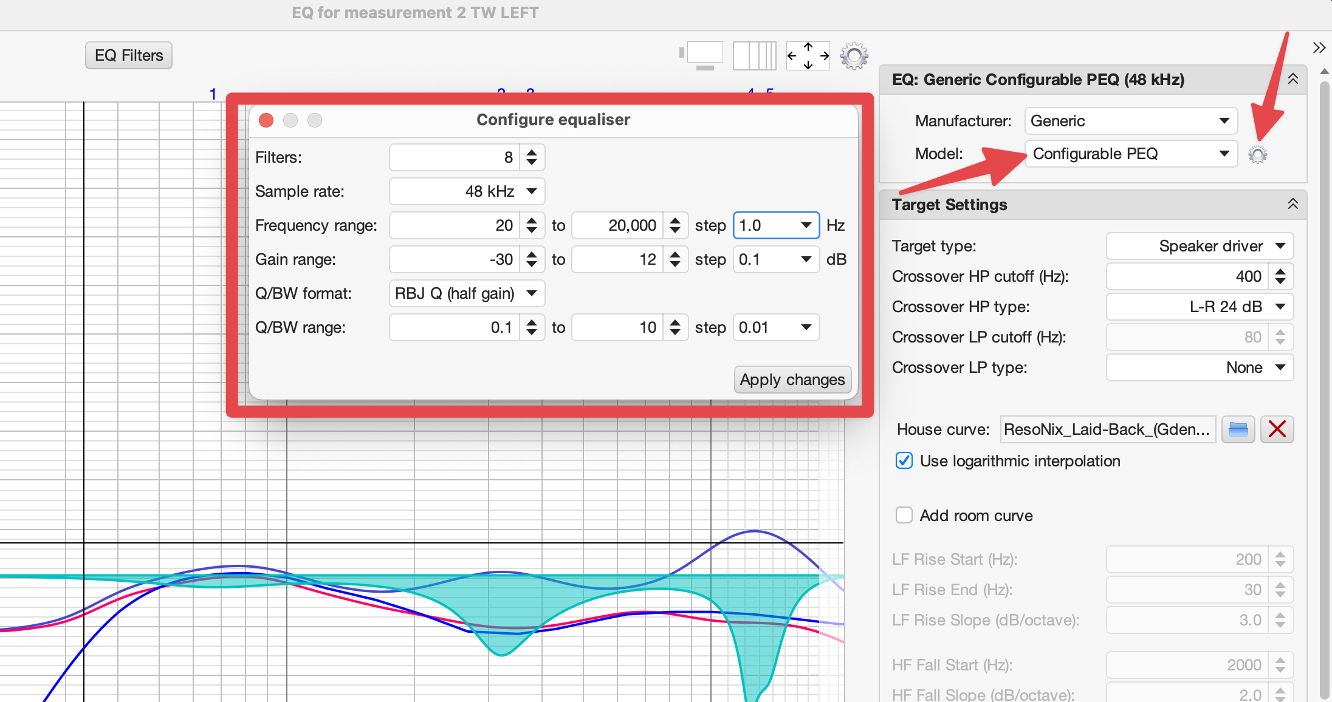Click the multi-column graph layout icon
This screenshot has height=702, width=1332.
pyautogui.click(x=754, y=56)
